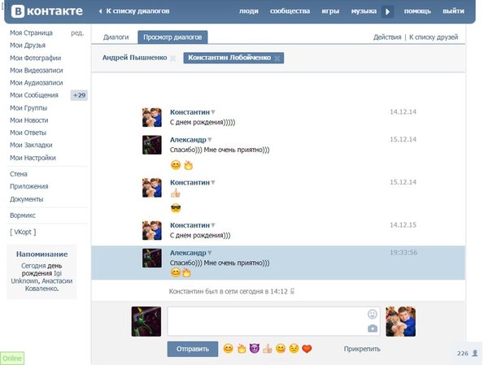Click the Прикрепить attach link

pyautogui.click(x=362, y=349)
